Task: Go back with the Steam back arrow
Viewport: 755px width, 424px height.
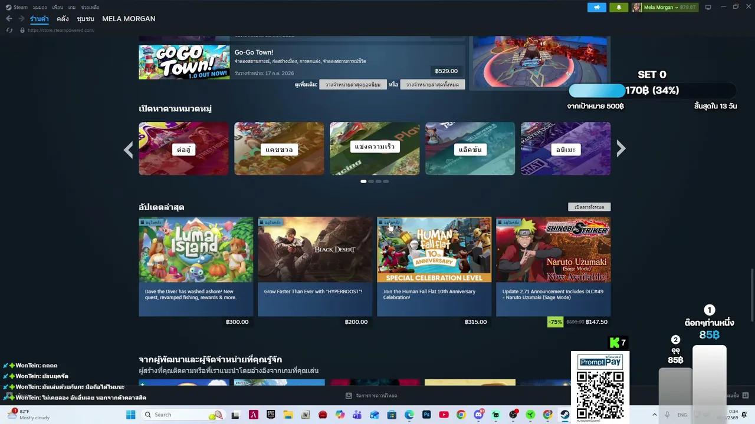Action: (9, 19)
